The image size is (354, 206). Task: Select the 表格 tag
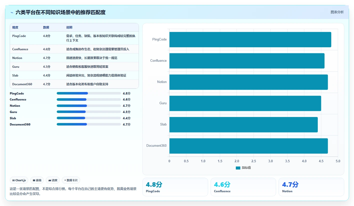coord(37,180)
